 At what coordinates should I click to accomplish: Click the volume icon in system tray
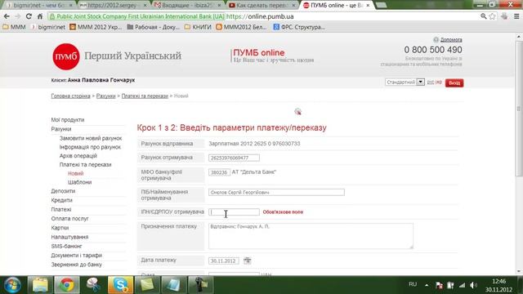[x=473, y=285]
